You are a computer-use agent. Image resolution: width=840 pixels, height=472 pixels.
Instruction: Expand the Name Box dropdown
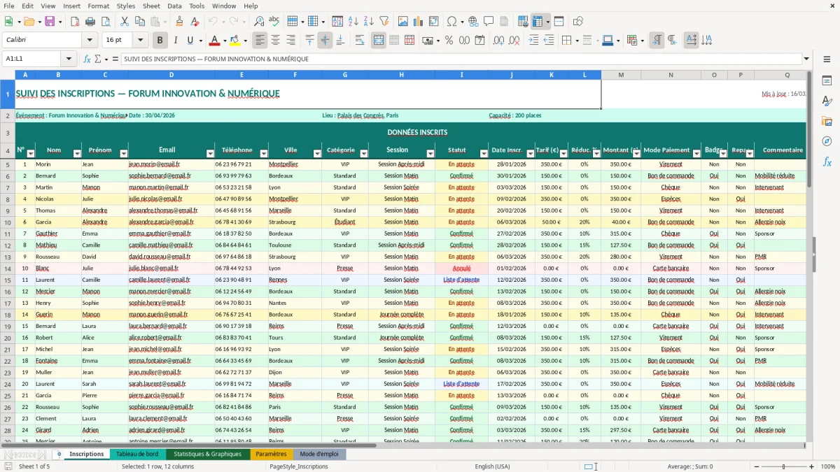[x=69, y=59]
